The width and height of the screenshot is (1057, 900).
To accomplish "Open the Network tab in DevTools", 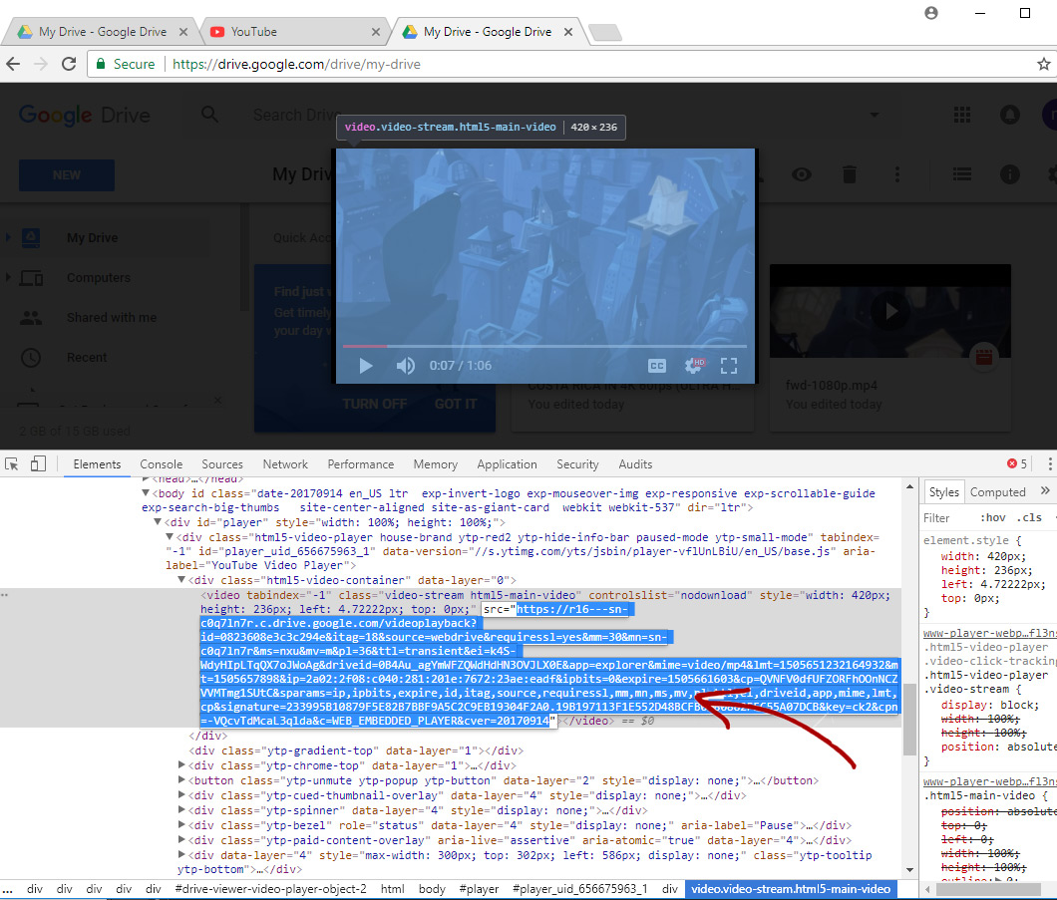I will point(285,464).
